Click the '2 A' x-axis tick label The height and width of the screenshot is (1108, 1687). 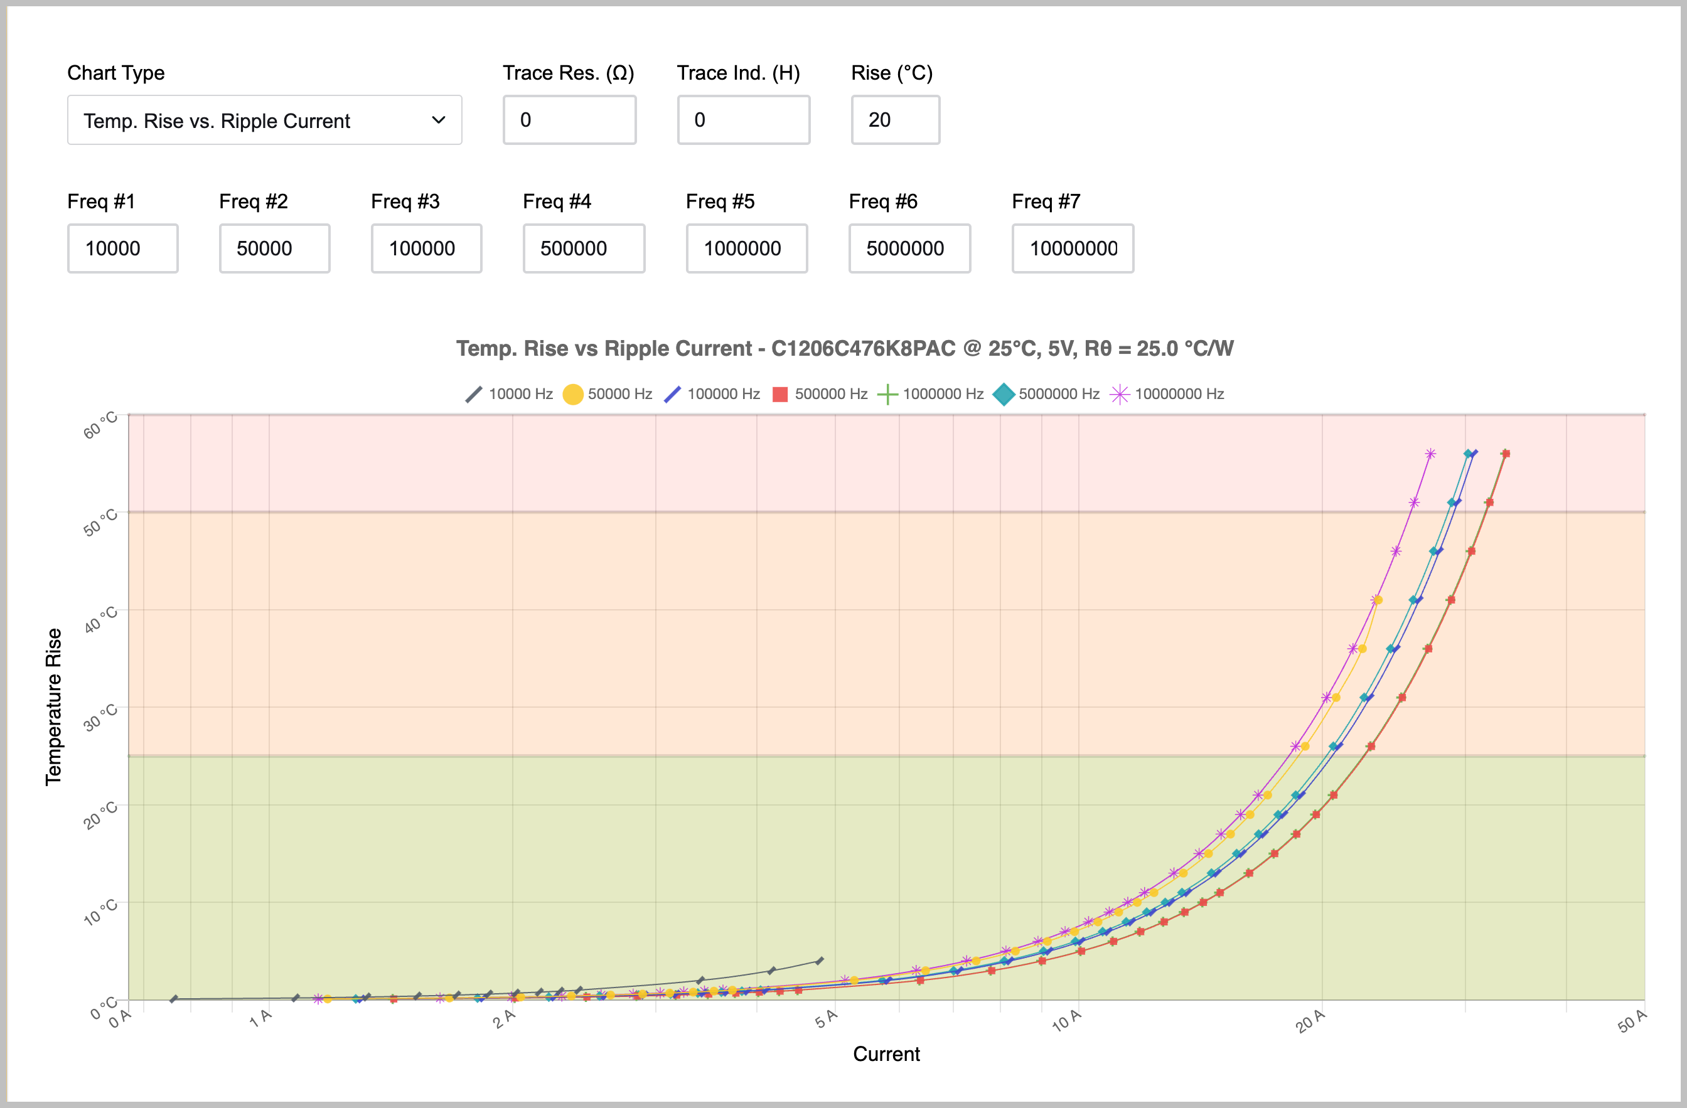point(504,1020)
